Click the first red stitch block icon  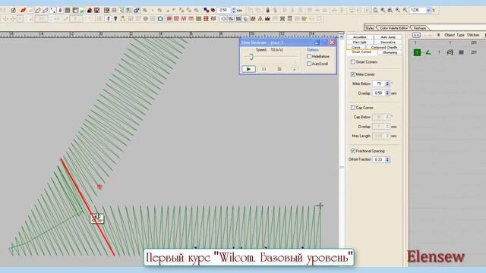click(169, 18)
